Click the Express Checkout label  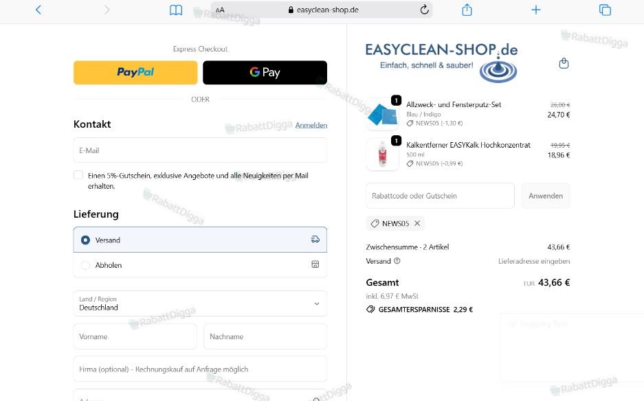[201, 49]
